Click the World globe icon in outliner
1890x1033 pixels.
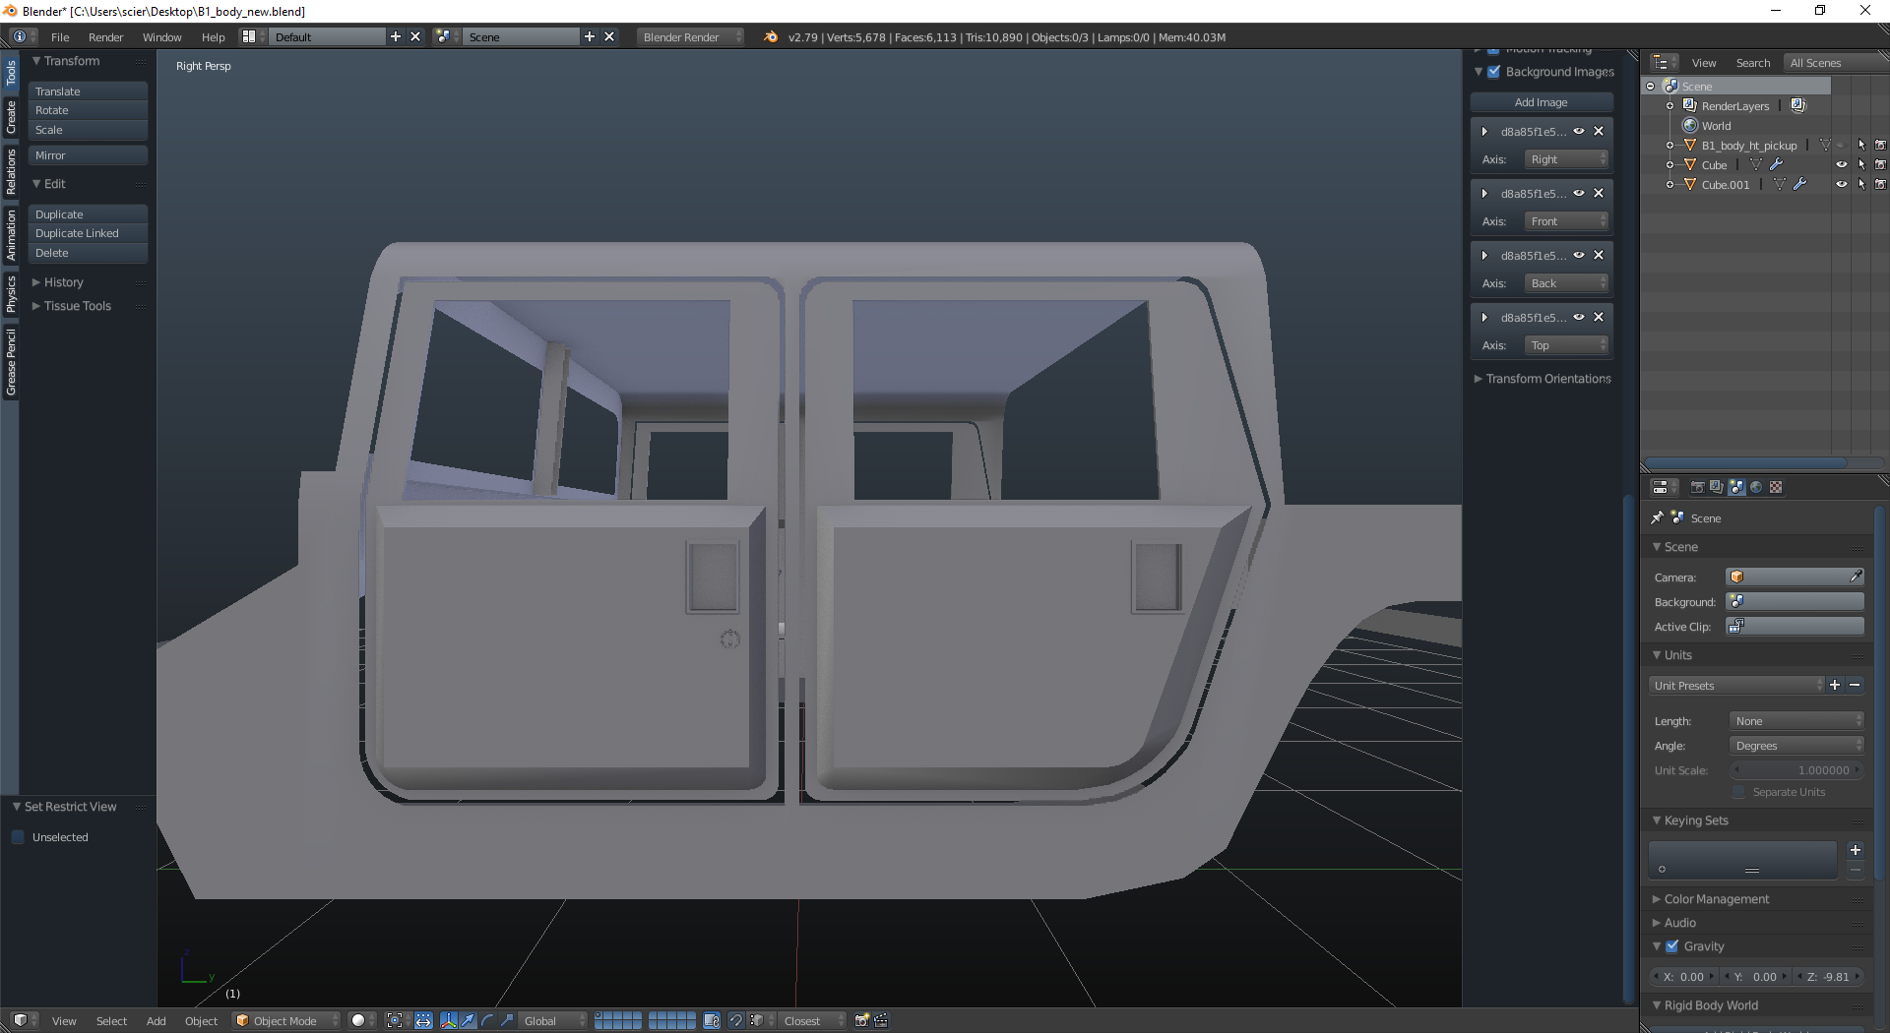pyautogui.click(x=1690, y=125)
